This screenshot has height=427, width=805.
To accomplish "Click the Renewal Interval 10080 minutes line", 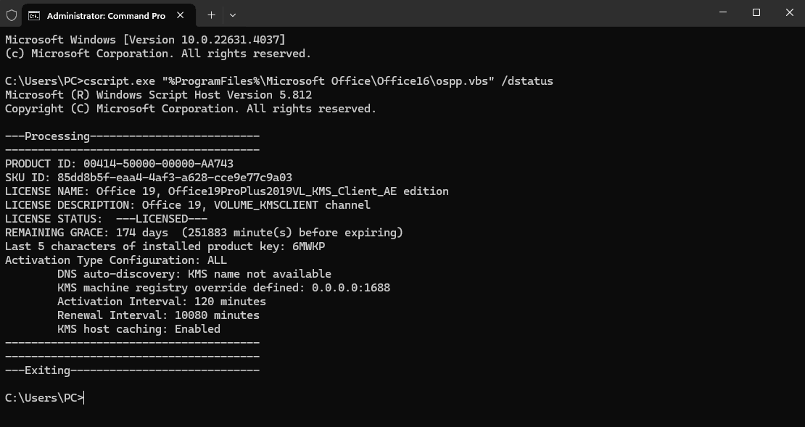I will [x=158, y=315].
